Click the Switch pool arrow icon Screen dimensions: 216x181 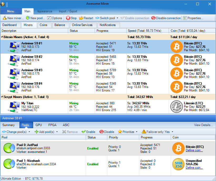tap(97, 18)
